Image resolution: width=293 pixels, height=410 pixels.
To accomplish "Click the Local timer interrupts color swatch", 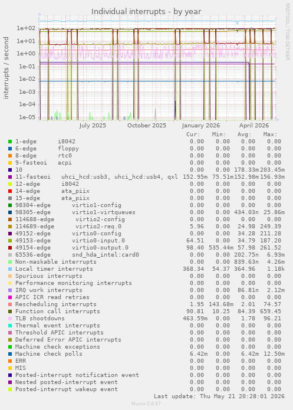I will (10, 269).
